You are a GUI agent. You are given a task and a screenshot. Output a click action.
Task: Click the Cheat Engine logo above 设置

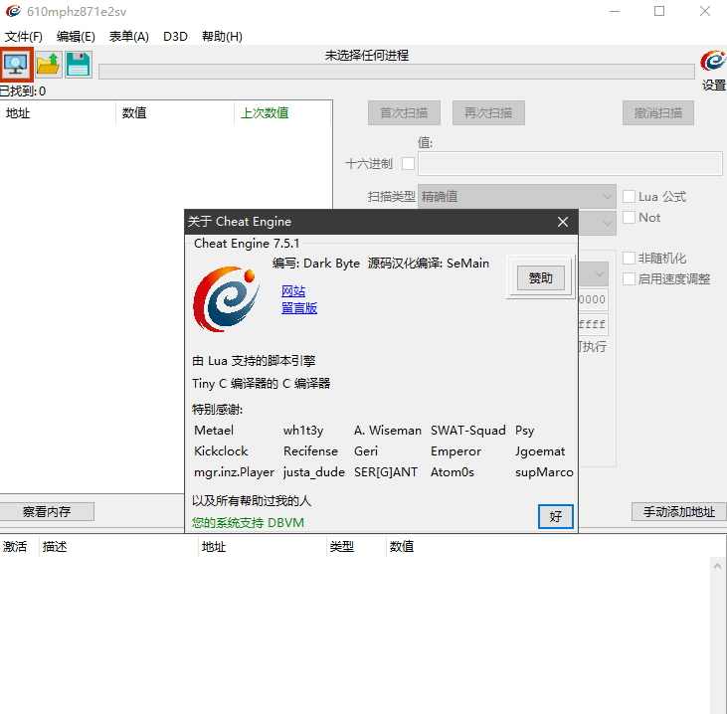(713, 62)
